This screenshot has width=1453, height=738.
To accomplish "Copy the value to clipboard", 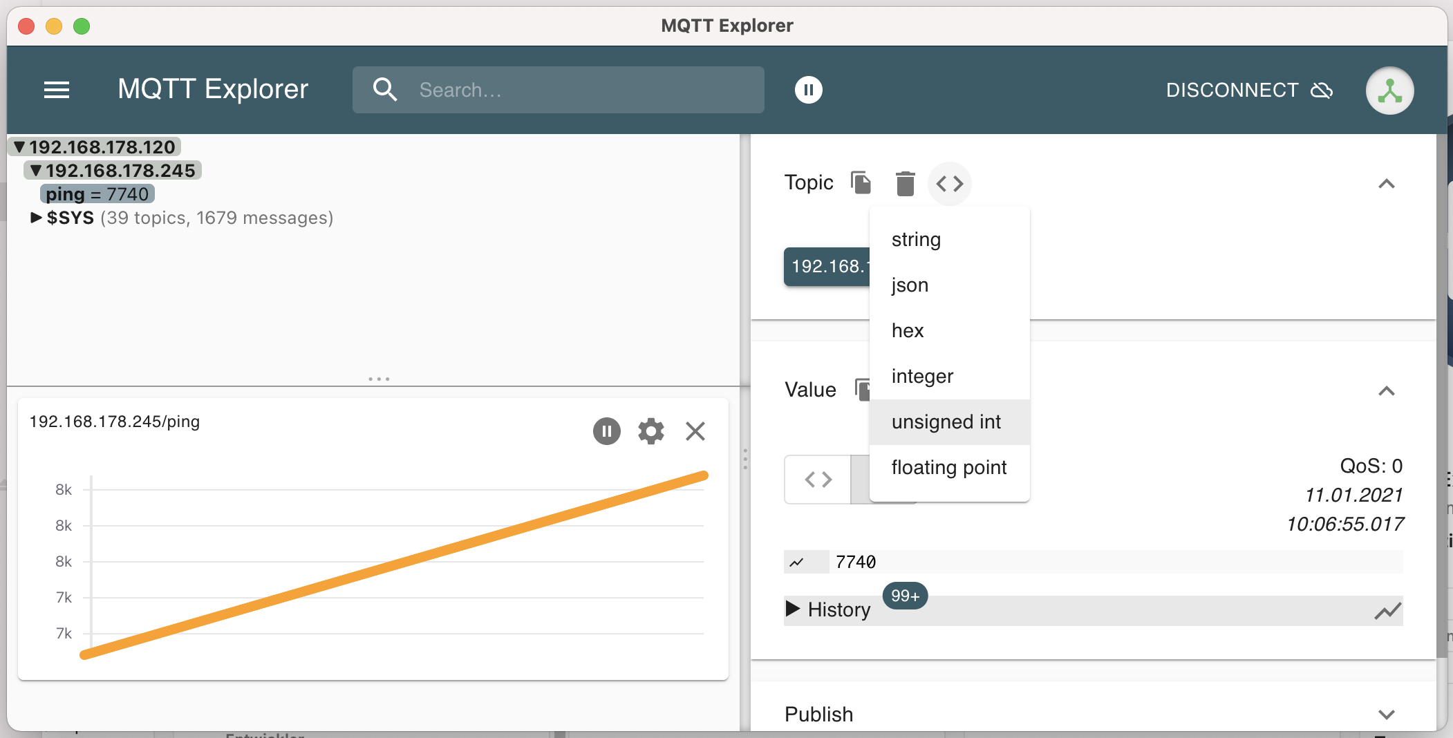I will [862, 390].
